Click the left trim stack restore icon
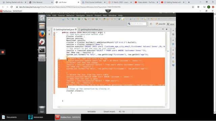The image size is (216, 121). [x=49, y=30]
